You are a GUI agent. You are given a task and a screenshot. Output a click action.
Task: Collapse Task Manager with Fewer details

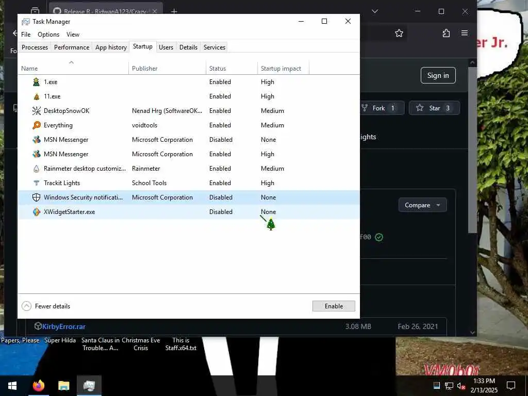coord(46,306)
